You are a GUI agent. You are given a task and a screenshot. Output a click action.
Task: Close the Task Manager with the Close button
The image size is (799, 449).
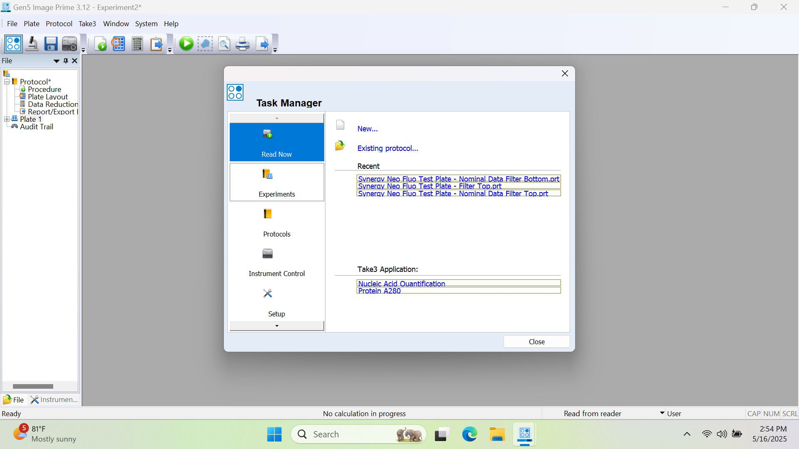click(x=536, y=342)
